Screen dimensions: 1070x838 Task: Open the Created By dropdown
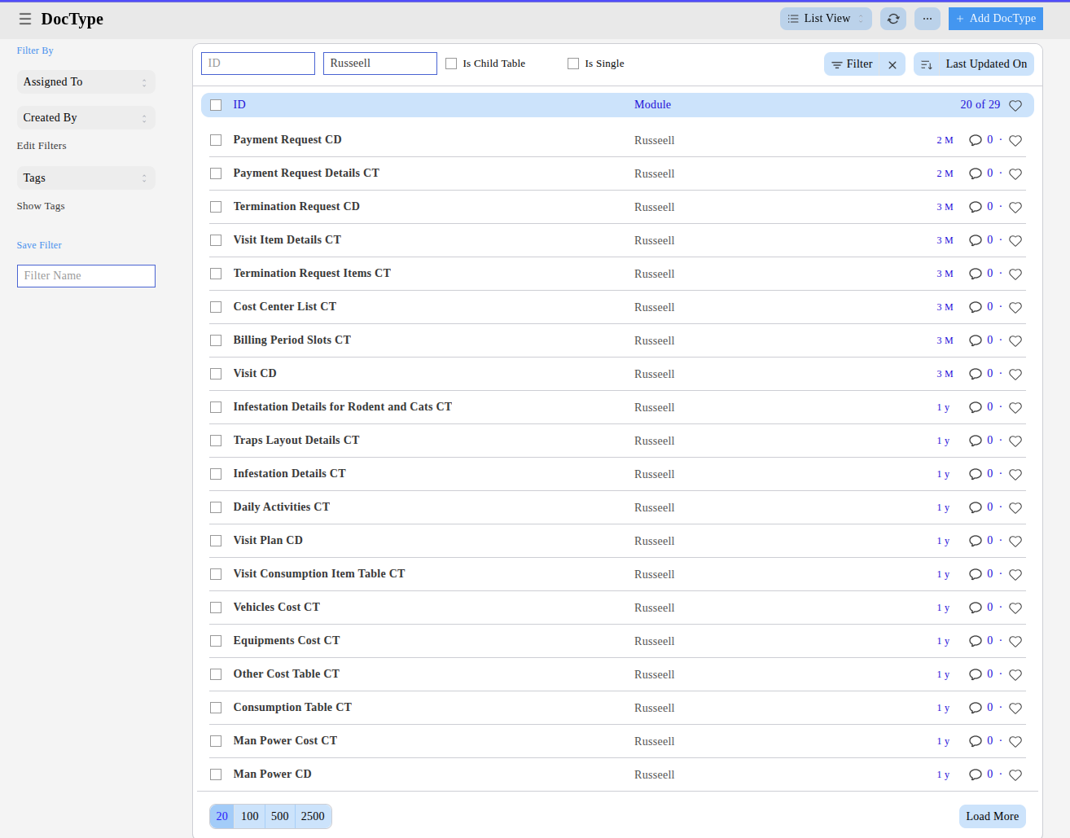pos(86,118)
